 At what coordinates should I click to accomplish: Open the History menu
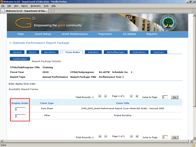click(24, 6)
